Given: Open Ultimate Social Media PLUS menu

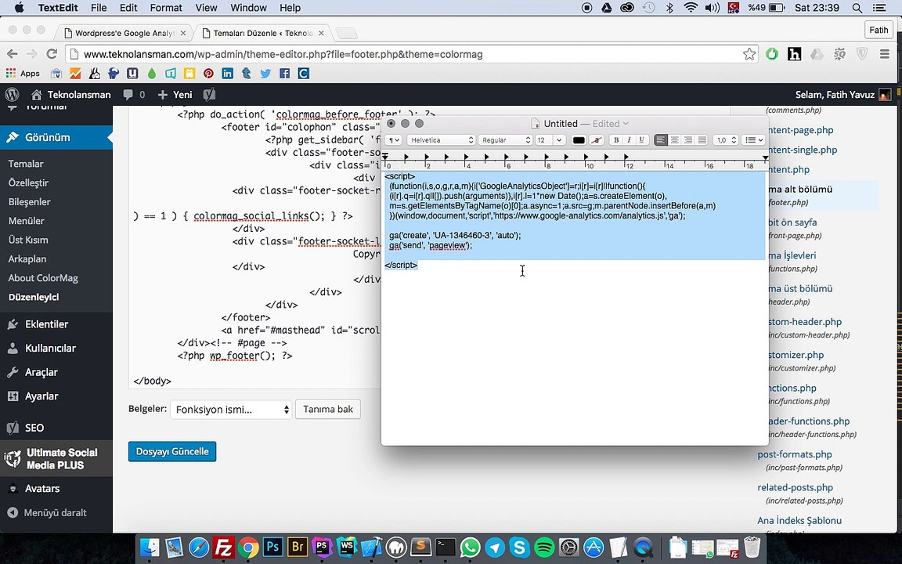Looking at the screenshot, I should pos(56,459).
